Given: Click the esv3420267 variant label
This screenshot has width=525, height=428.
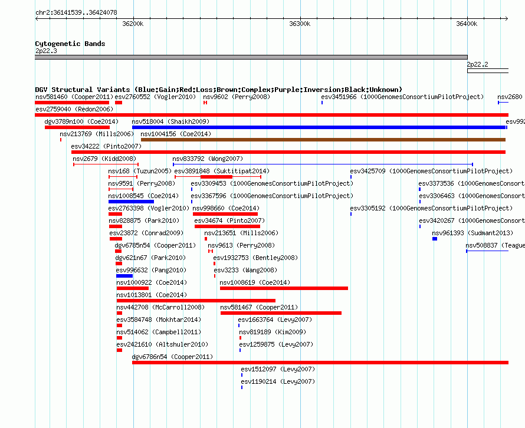Looking at the screenshot, I should point(472,221).
